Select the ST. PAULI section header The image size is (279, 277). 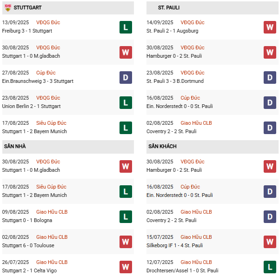(169, 8)
